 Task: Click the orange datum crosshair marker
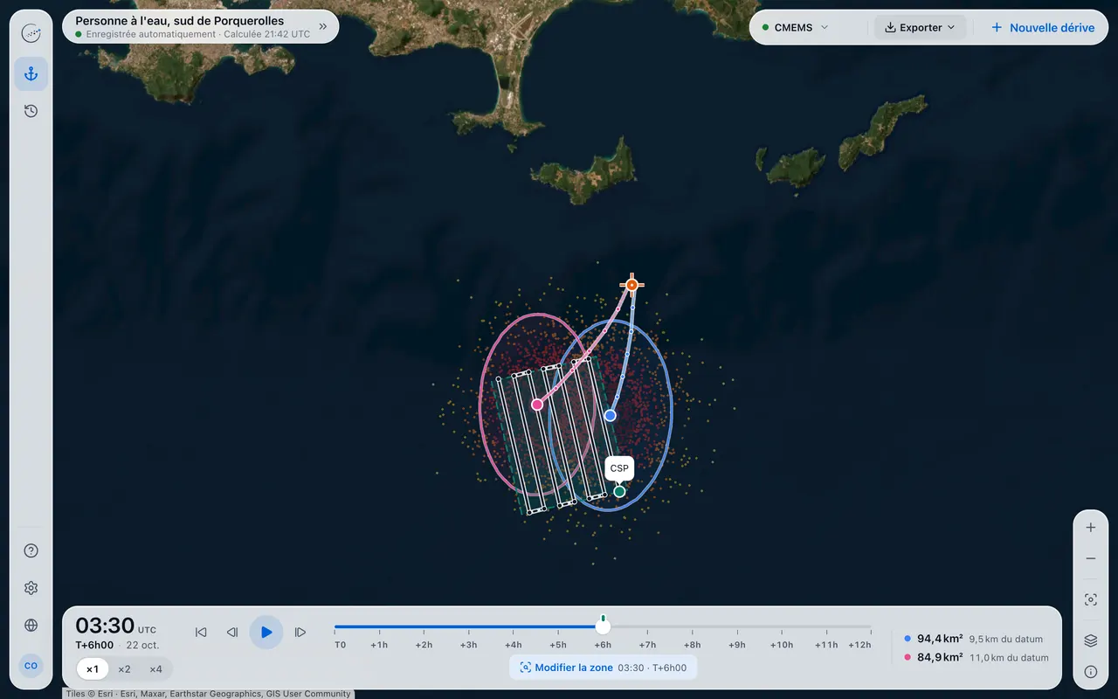(631, 285)
